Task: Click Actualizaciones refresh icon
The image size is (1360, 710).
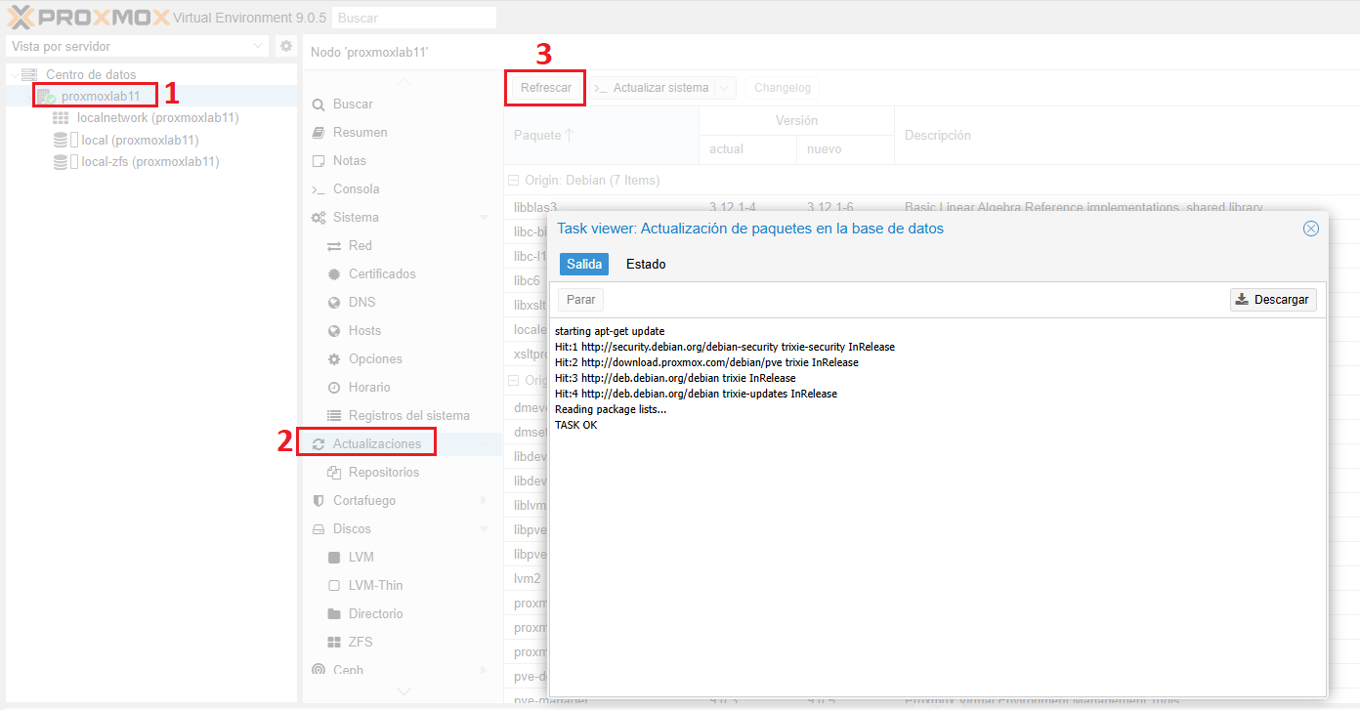Action: [318, 443]
